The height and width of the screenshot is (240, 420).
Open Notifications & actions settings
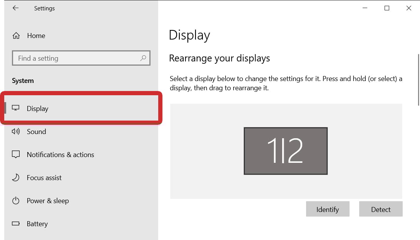pos(60,154)
